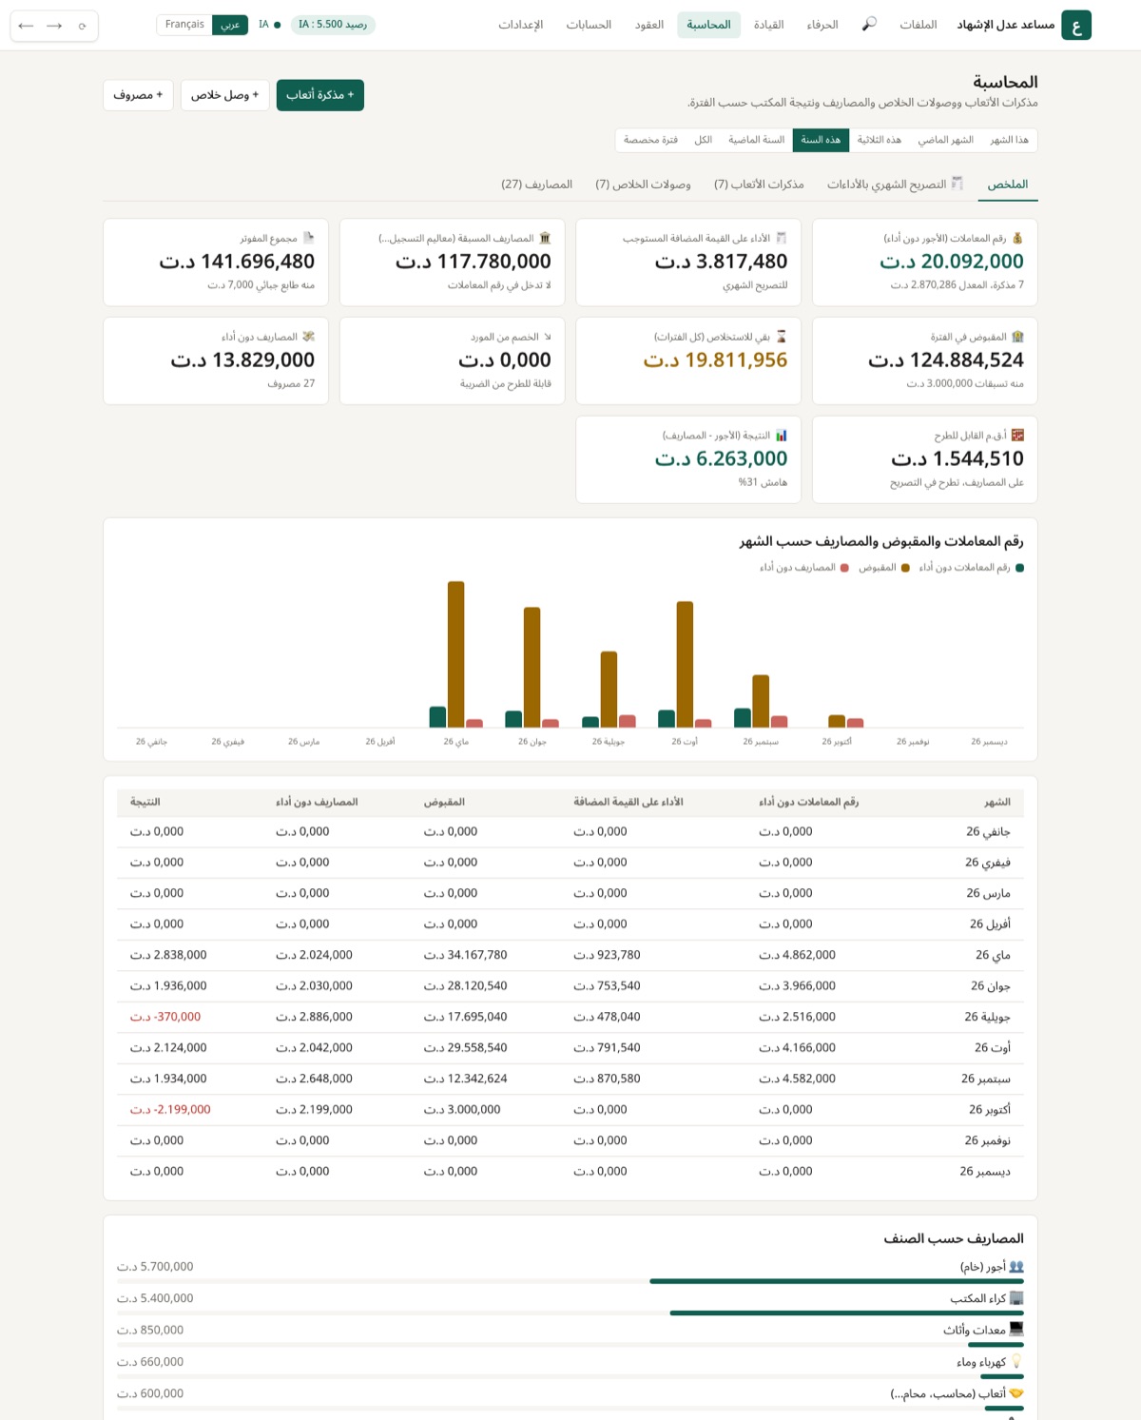The image size is (1141, 1420).
Task: Select the الشهر الماضي period filter
Action: pyautogui.click(x=945, y=140)
